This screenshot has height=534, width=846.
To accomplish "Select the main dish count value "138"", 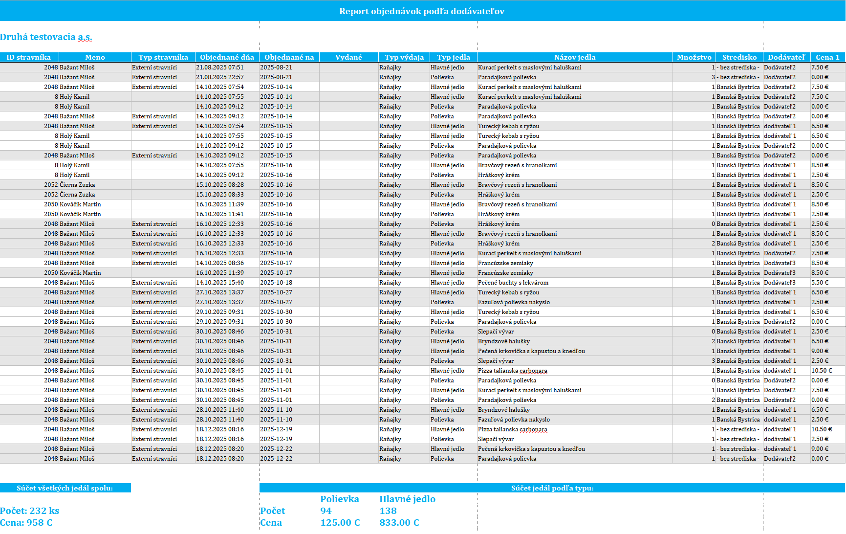I will pos(388,511).
